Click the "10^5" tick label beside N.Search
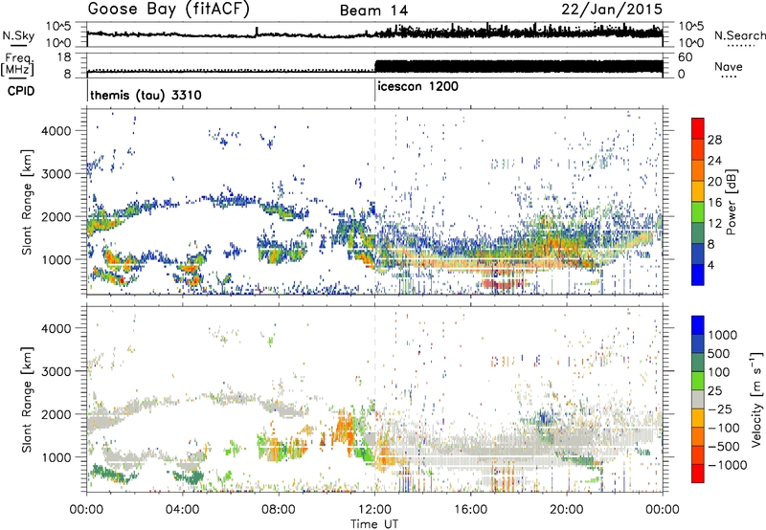The image size is (766, 530). 691,27
